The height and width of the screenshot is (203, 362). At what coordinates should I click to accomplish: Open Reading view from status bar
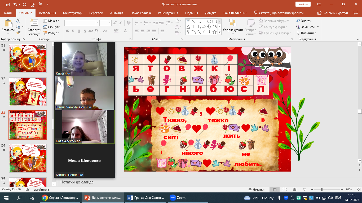(x=294, y=190)
